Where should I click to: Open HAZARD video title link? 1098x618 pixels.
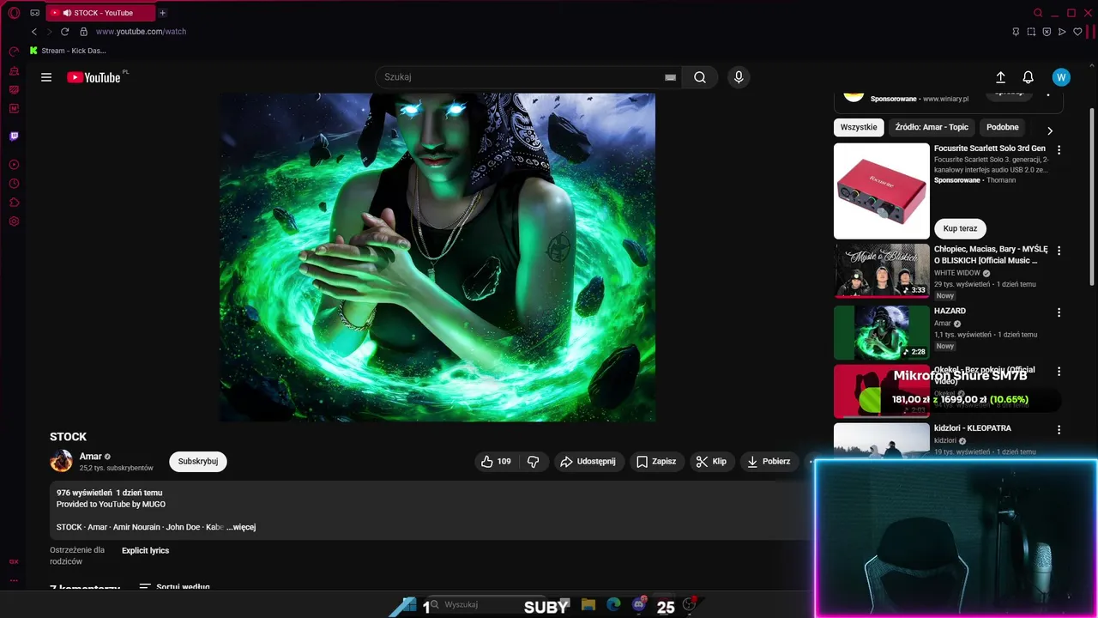pos(950,311)
